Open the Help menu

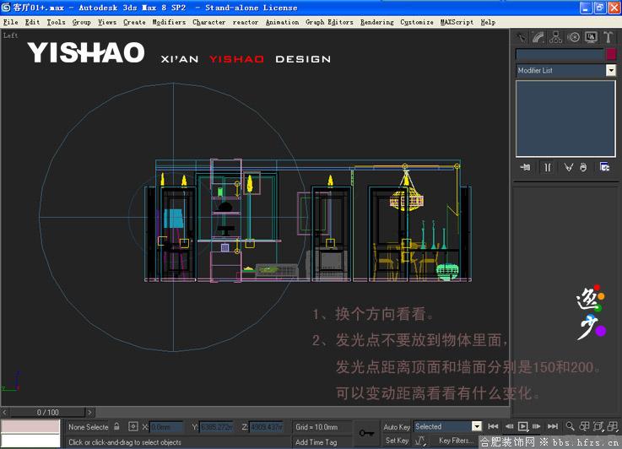coord(488,22)
